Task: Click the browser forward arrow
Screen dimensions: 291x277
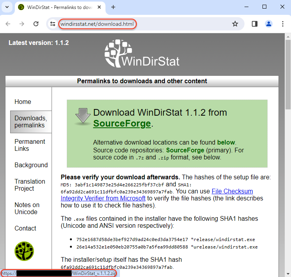Action: (x=22, y=24)
